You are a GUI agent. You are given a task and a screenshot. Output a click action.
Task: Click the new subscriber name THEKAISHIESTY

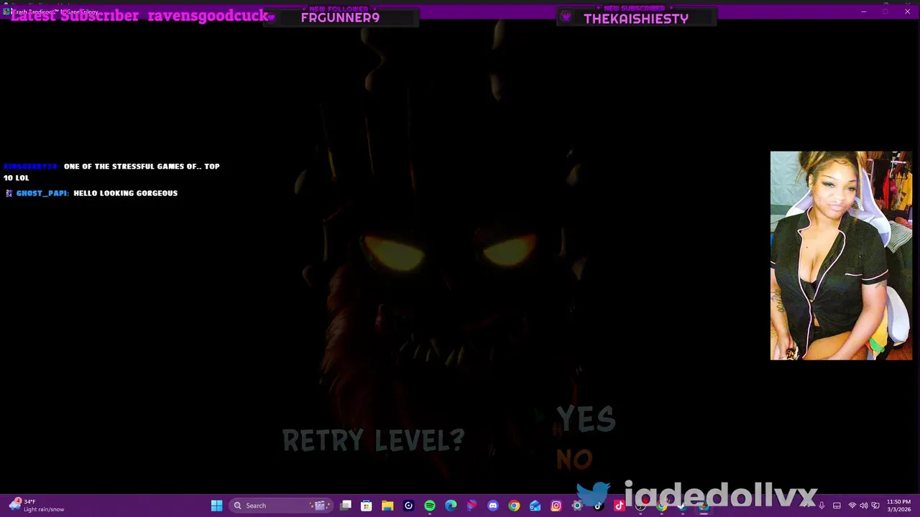pyautogui.click(x=636, y=19)
